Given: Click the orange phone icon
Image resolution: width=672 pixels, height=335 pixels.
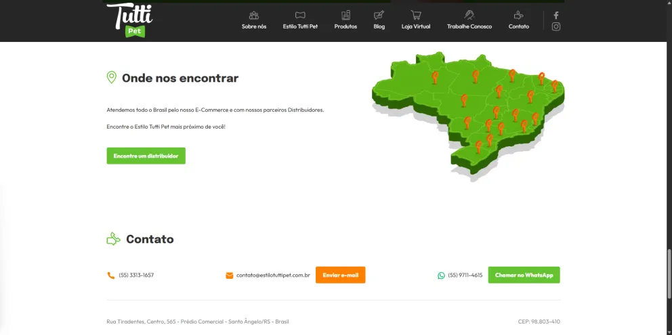Looking at the screenshot, I should [x=110, y=275].
